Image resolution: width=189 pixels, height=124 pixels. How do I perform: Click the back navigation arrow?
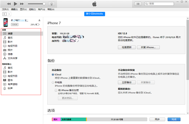4,14
